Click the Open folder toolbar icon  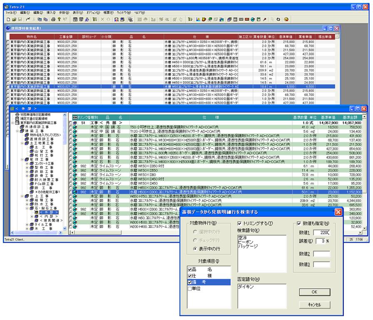point(14,19)
